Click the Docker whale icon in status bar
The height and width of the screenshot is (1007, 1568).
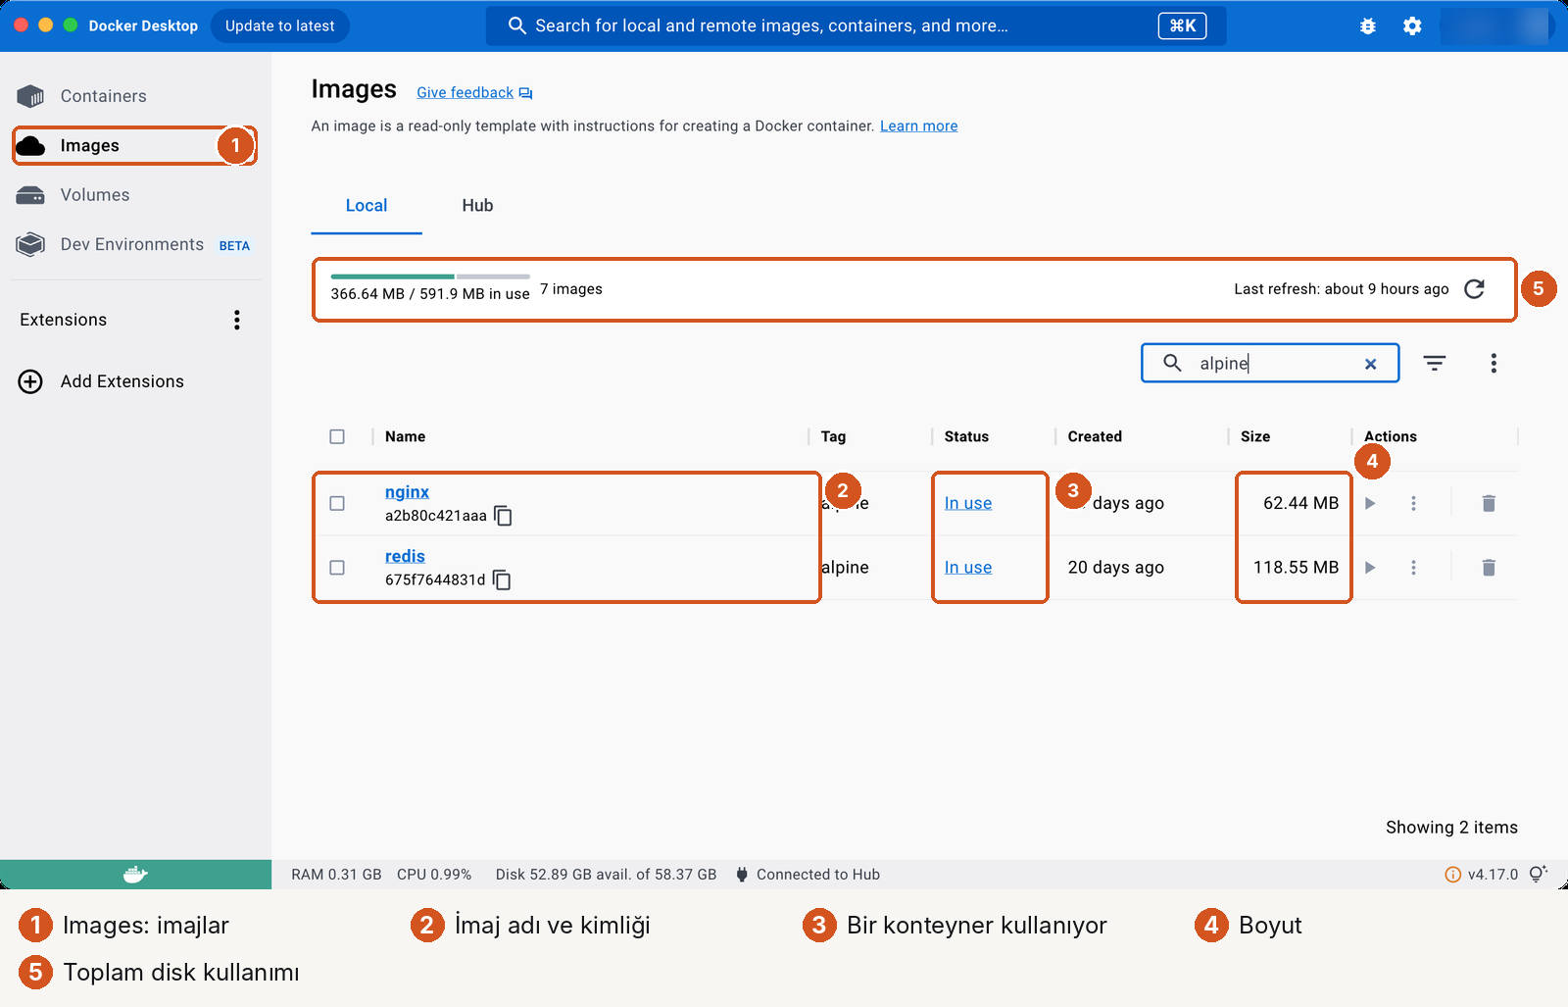135,875
